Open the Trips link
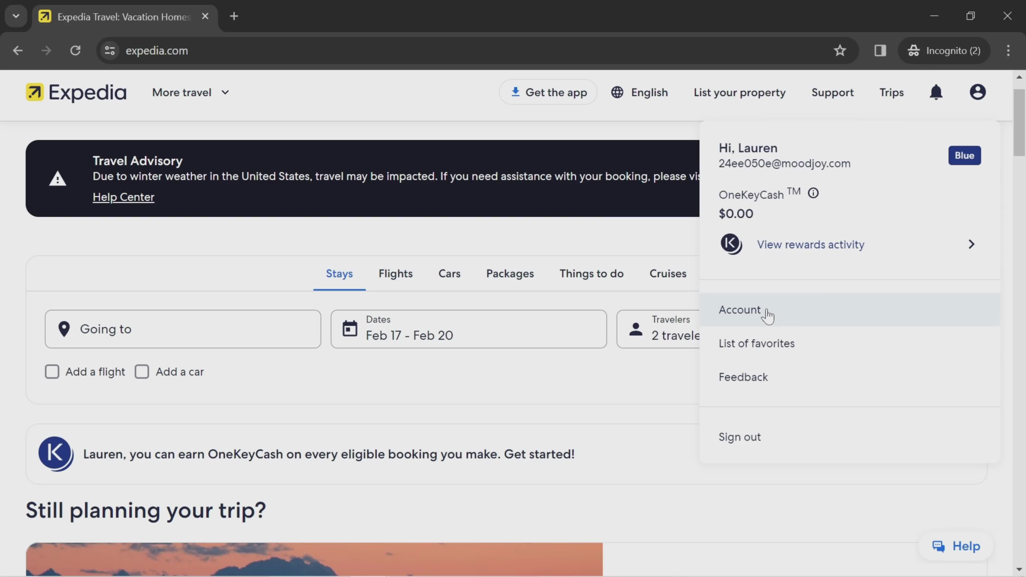The width and height of the screenshot is (1026, 577). tap(891, 92)
